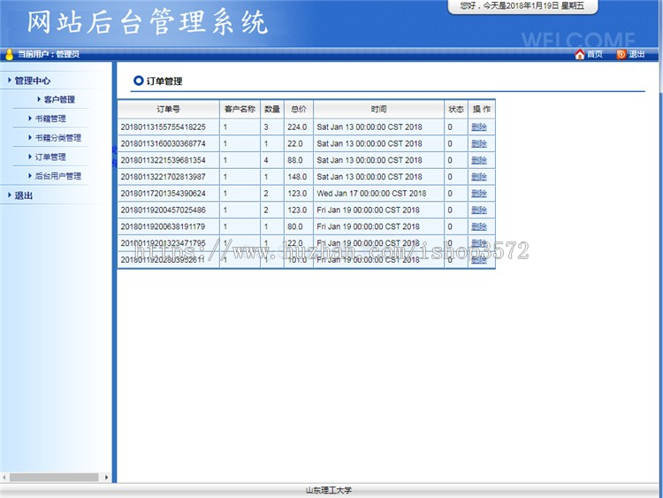Click the arrow before 客户管理
Image resolution: width=663 pixels, height=498 pixels.
pyautogui.click(x=39, y=99)
